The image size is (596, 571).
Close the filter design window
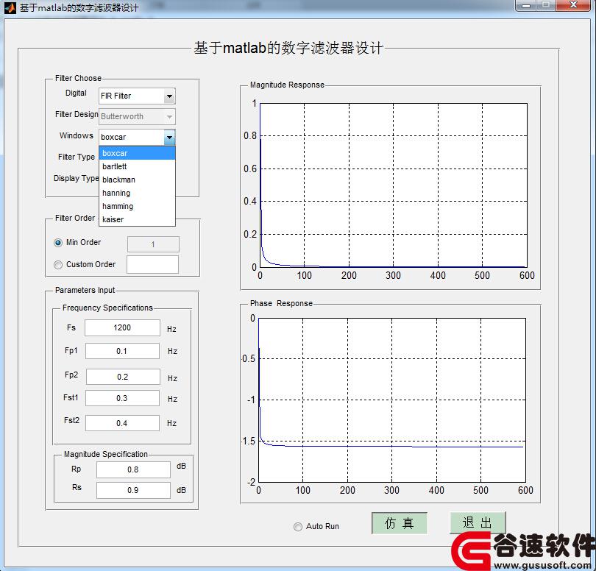[x=574, y=5]
